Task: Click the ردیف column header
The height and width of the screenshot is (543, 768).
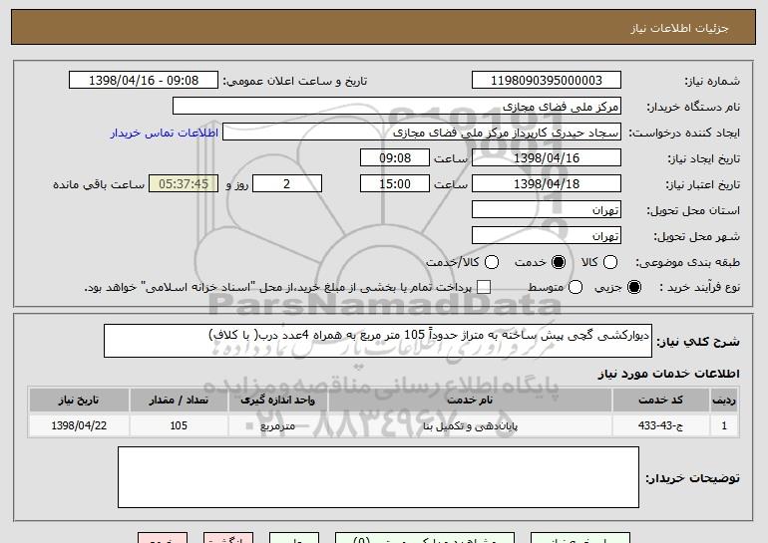Action: 724,401
